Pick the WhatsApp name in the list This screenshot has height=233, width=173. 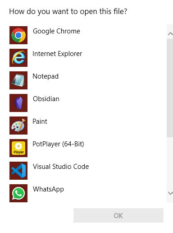48,190
